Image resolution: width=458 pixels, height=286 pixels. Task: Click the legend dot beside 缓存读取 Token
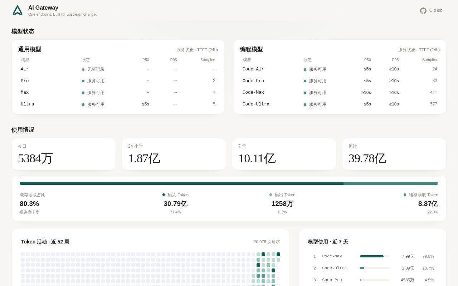[x=405, y=195]
